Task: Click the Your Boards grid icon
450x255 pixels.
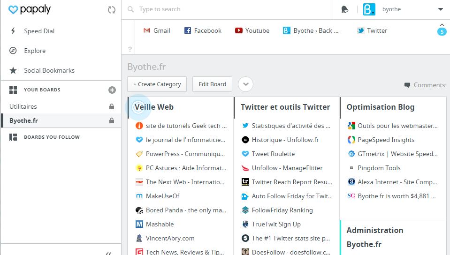Action: coord(13,90)
